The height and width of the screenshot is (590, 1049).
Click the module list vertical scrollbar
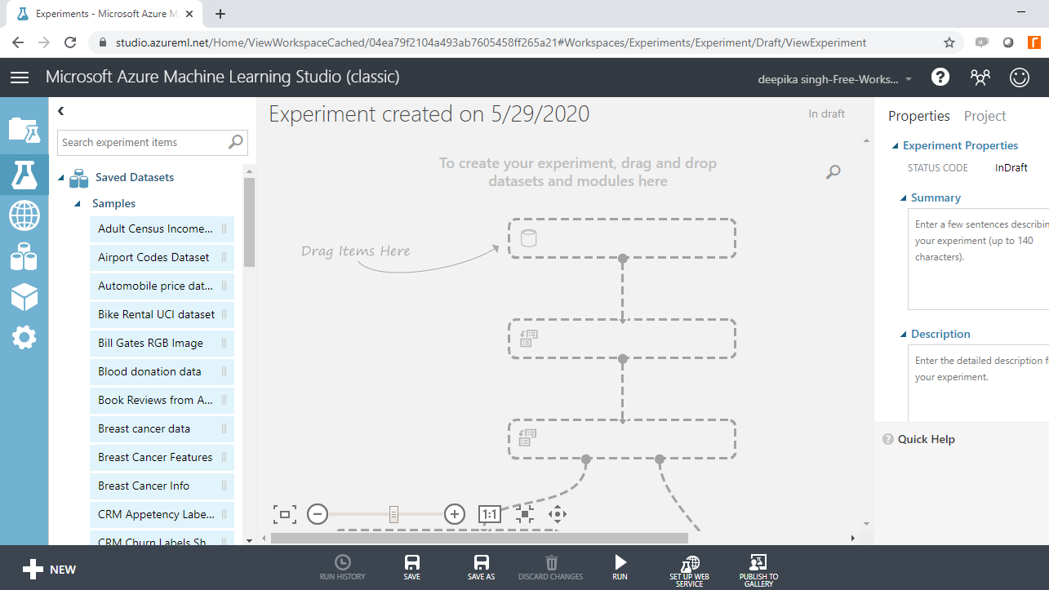tap(249, 222)
